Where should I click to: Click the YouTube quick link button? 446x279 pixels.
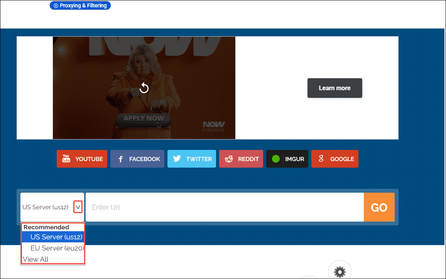tap(82, 159)
